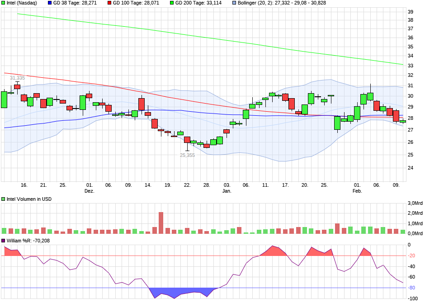Click the '19.' date axis label
The width and height of the screenshot is (425, 303).
pyautogui.click(x=168, y=185)
